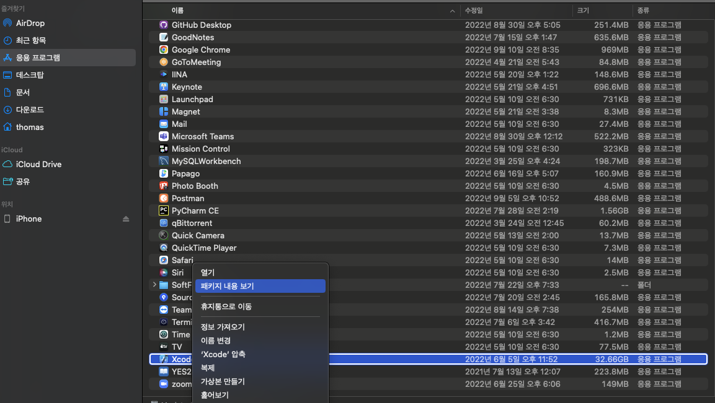Click the Mail app icon
715x403 pixels.
164,124
